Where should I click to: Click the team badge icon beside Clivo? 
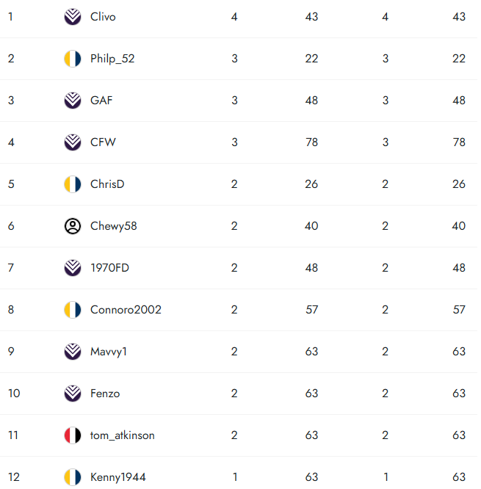point(73,17)
